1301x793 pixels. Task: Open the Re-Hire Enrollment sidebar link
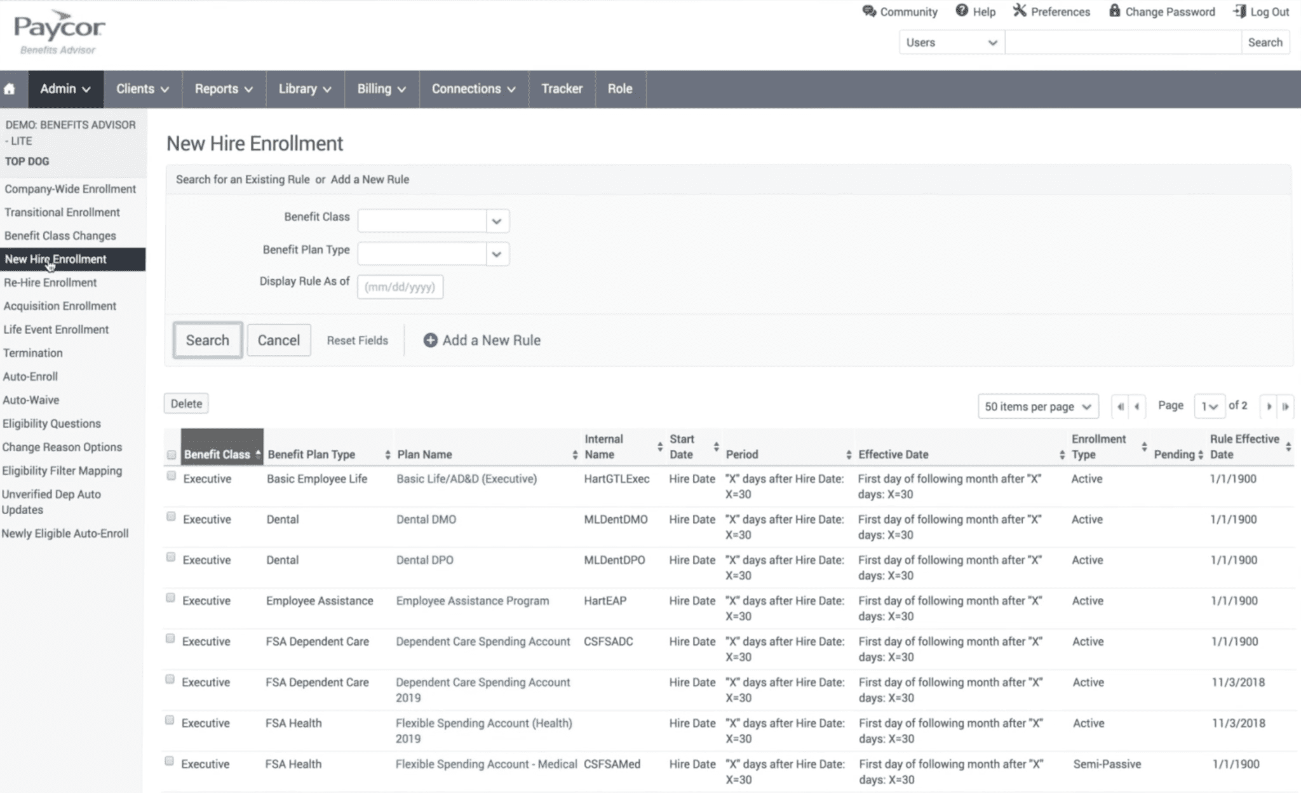point(50,282)
